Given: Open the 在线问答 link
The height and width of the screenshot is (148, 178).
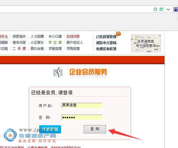Looking at the screenshot, I should pos(73,36).
